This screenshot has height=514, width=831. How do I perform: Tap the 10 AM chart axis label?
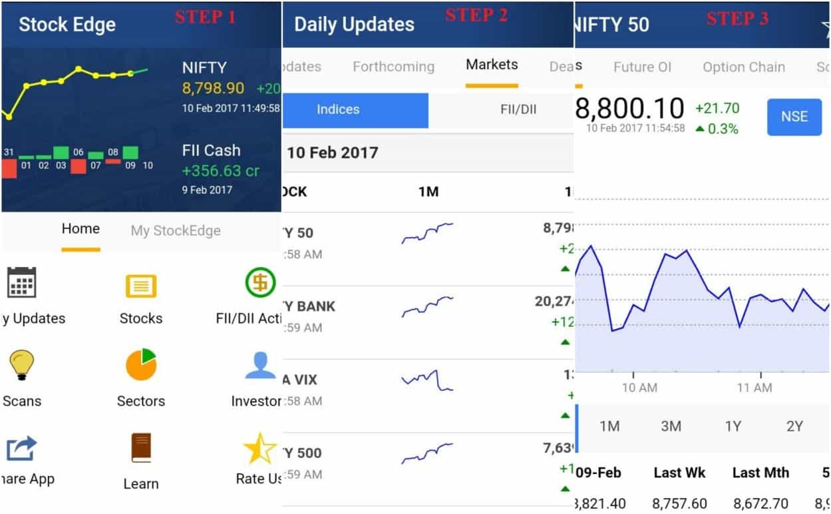[x=639, y=388]
